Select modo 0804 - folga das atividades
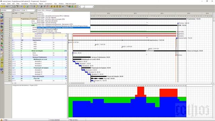The width and height of the screenshot is (215, 121). click(x=63, y=21)
